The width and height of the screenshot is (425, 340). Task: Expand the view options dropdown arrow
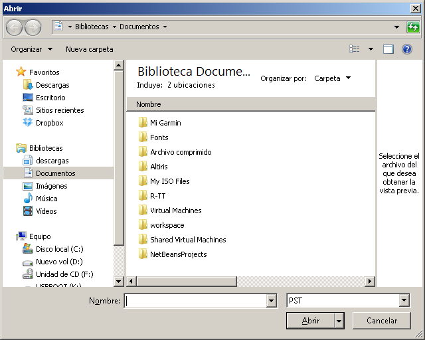(x=371, y=49)
